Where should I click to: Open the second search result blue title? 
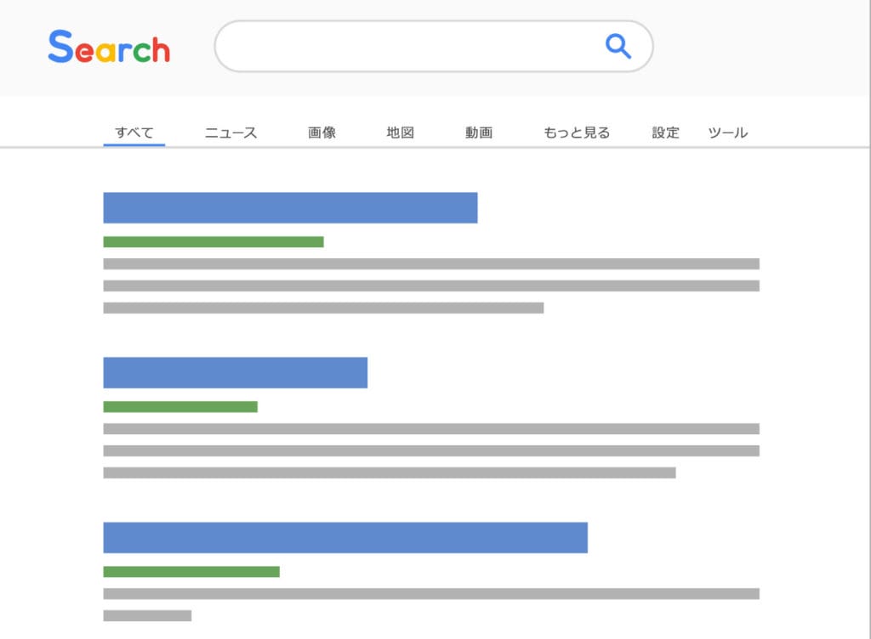(235, 373)
